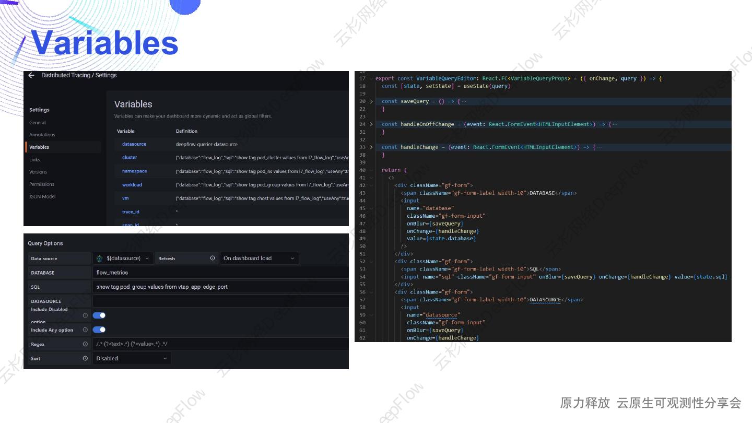Open the namespace variable link
The width and height of the screenshot is (752, 423).
135,171
